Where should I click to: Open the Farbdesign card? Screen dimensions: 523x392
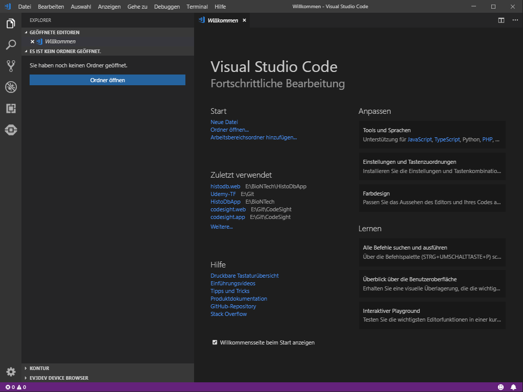[432, 198]
